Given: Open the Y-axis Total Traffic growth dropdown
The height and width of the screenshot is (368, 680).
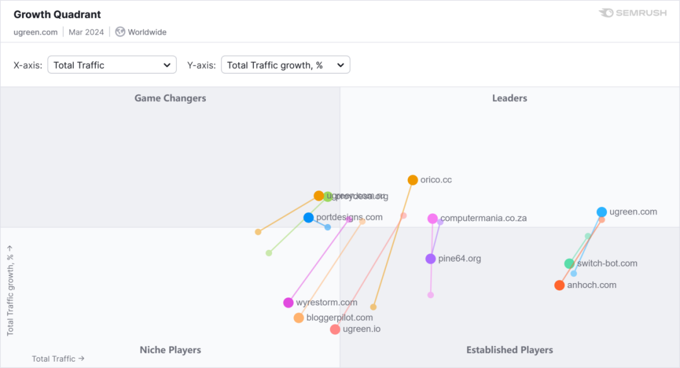Looking at the screenshot, I should coord(285,65).
